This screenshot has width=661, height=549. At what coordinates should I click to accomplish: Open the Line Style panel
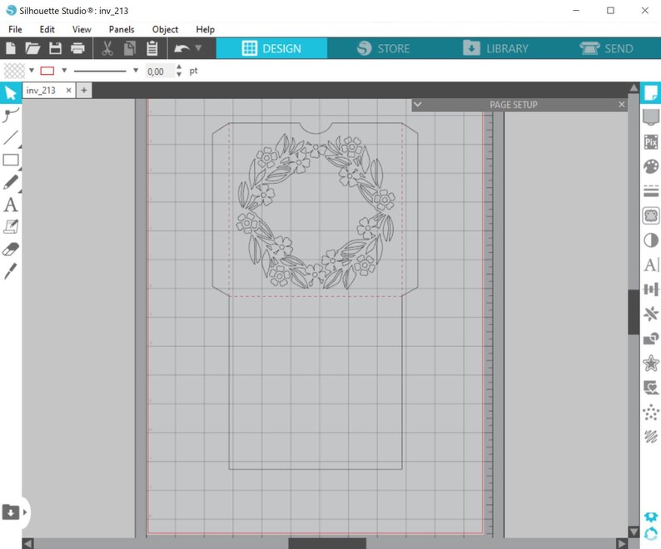pyautogui.click(x=650, y=190)
